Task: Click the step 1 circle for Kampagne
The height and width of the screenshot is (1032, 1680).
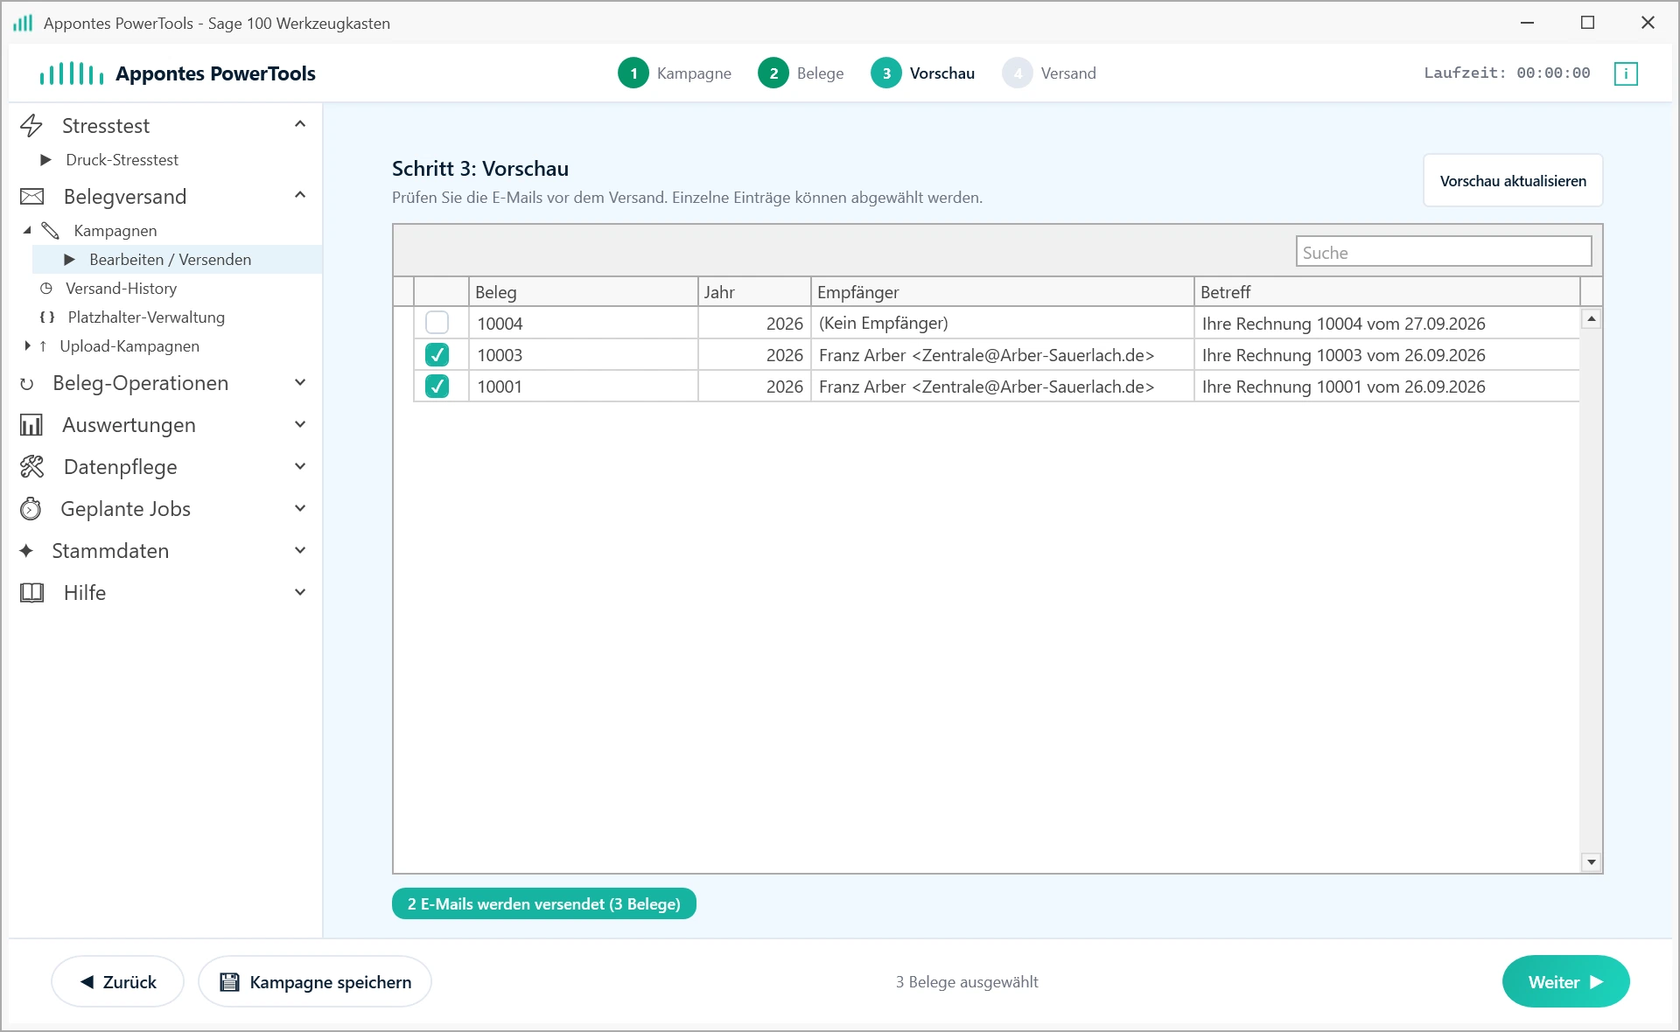Action: [x=633, y=73]
